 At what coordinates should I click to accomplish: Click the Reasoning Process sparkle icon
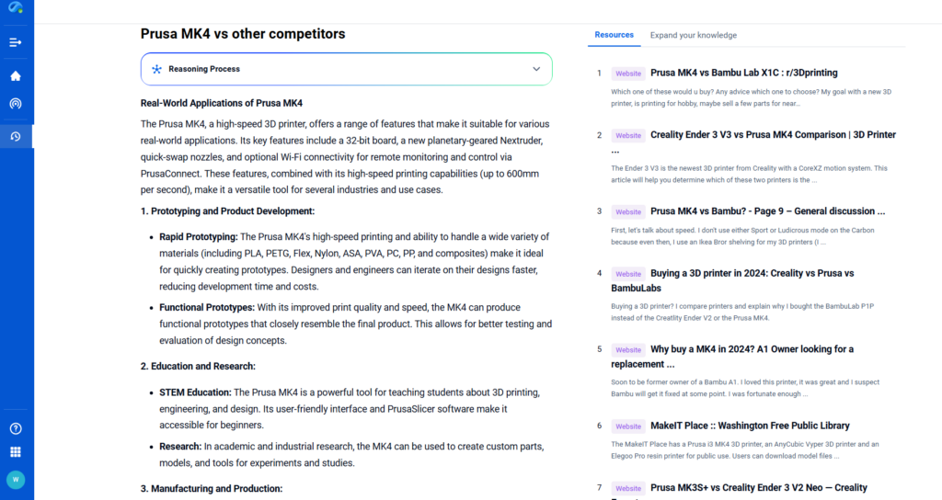coord(156,69)
